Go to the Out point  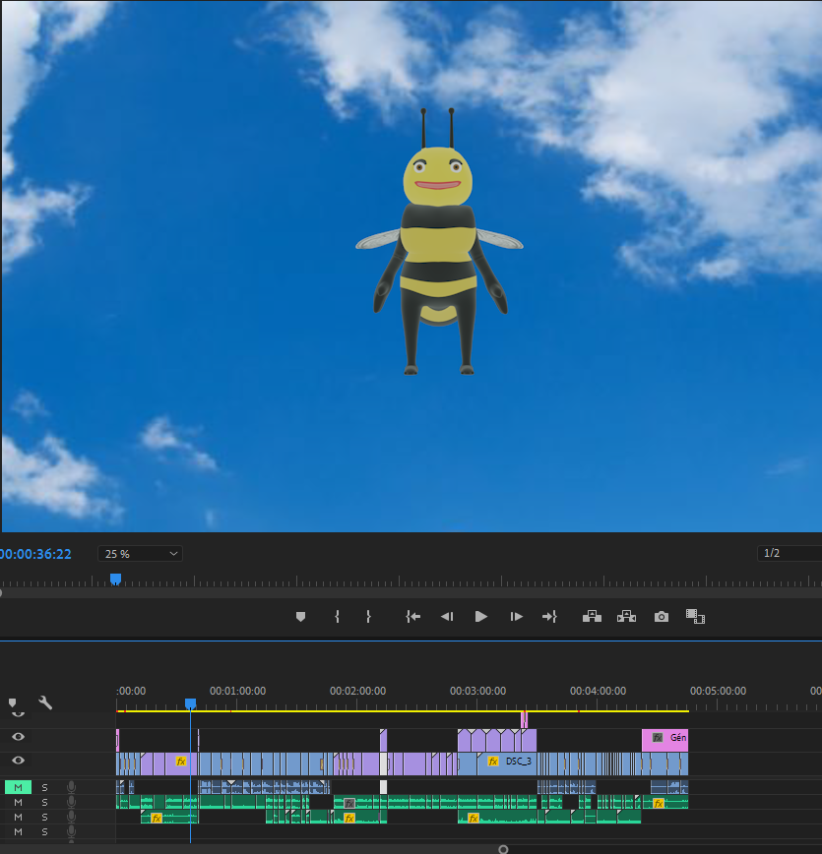click(549, 617)
